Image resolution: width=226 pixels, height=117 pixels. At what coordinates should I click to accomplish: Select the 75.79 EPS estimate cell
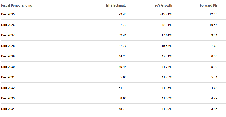point(122,109)
